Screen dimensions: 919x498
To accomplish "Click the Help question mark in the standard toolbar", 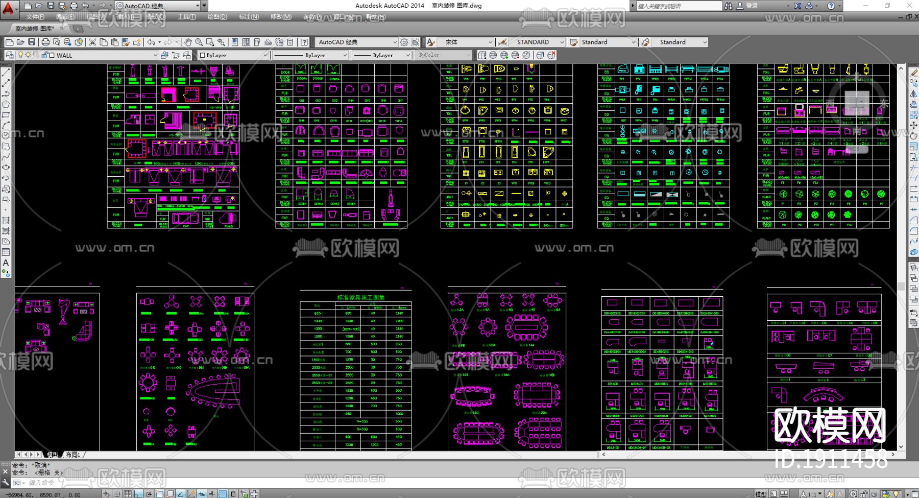I will click(304, 42).
